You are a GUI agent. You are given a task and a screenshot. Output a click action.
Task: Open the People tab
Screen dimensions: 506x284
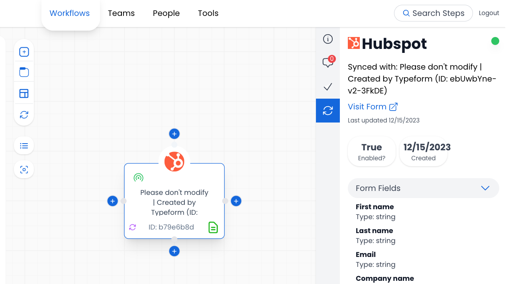tap(166, 13)
